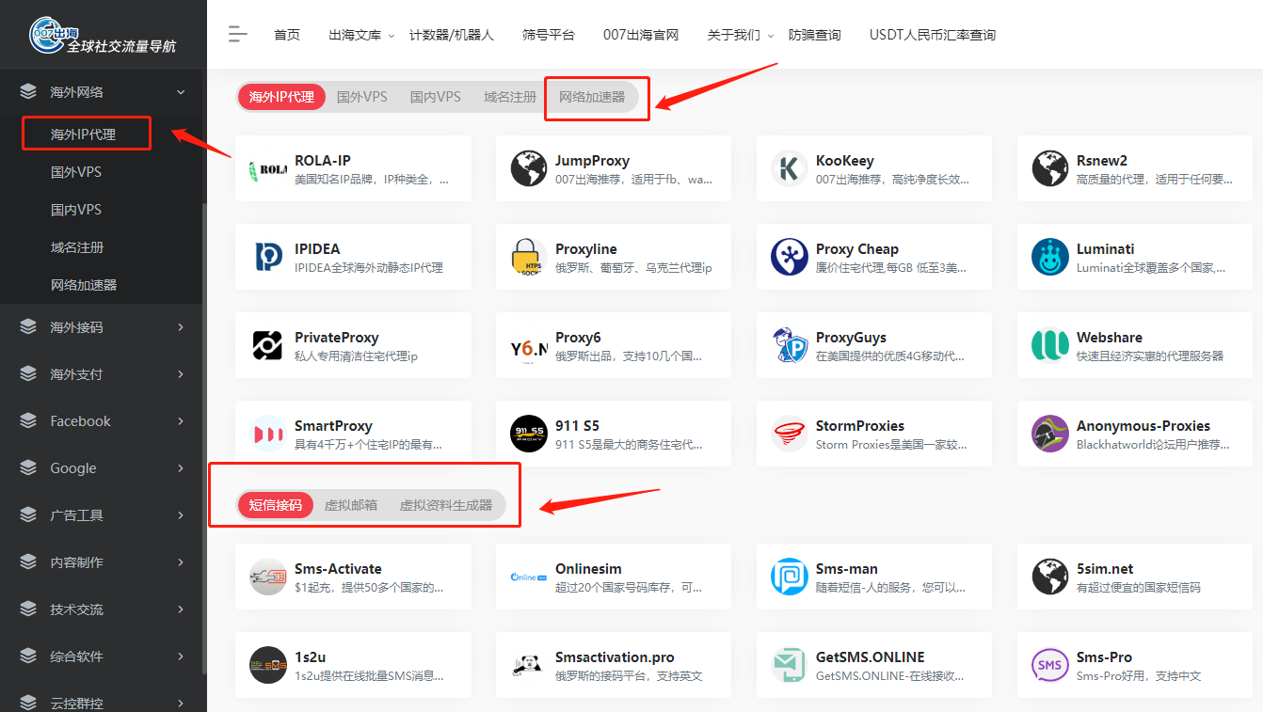Collapse the 海外网络 sidebar section

pyautogui.click(x=102, y=92)
